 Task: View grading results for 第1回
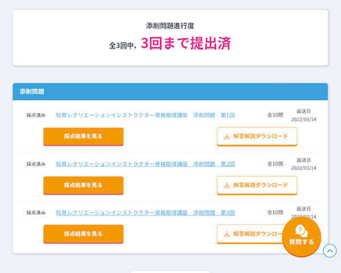(x=83, y=136)
